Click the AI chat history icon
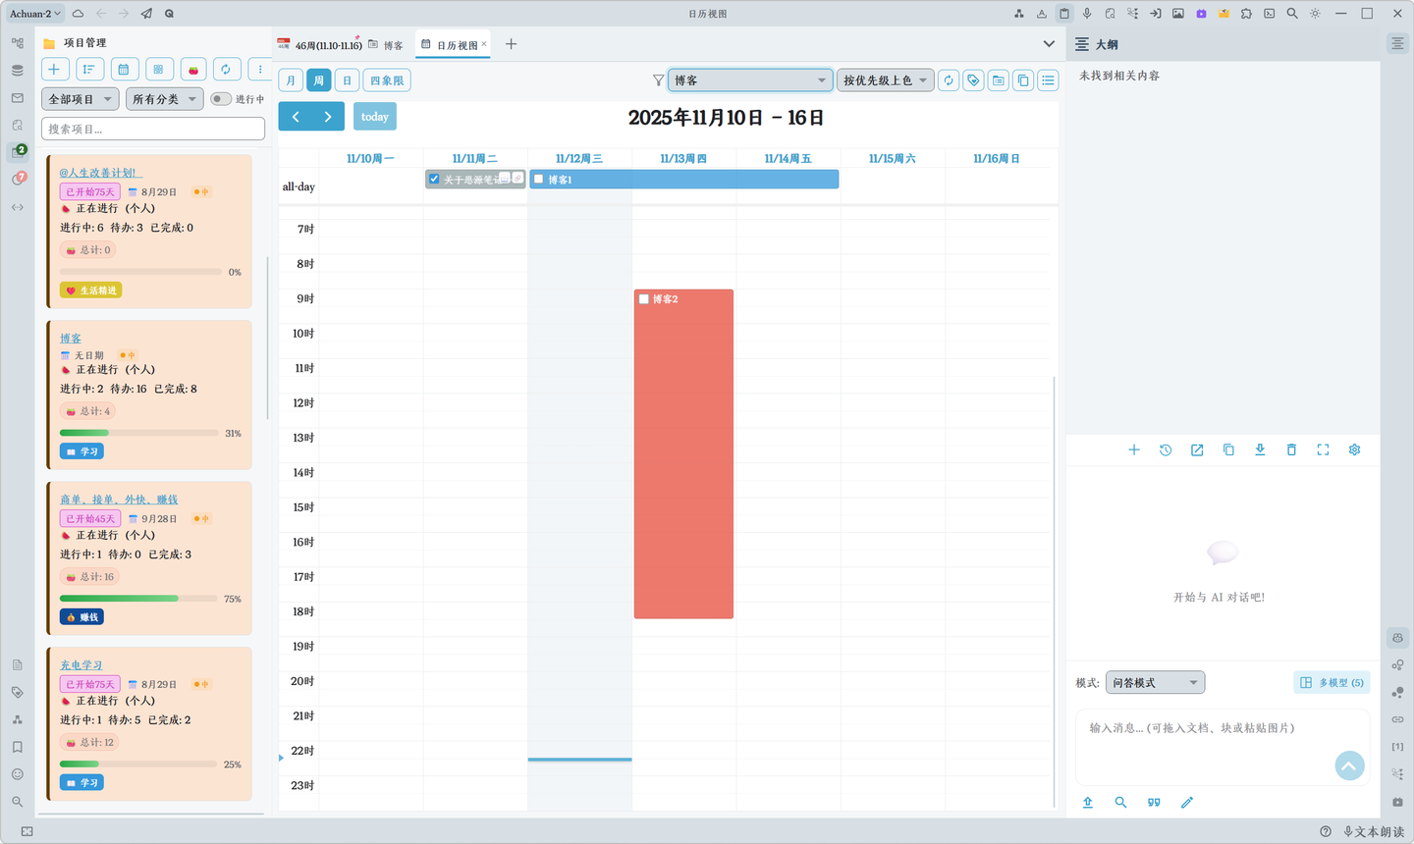The image size is (1414, 844). pyautogui.click(x=1166, y=449)
